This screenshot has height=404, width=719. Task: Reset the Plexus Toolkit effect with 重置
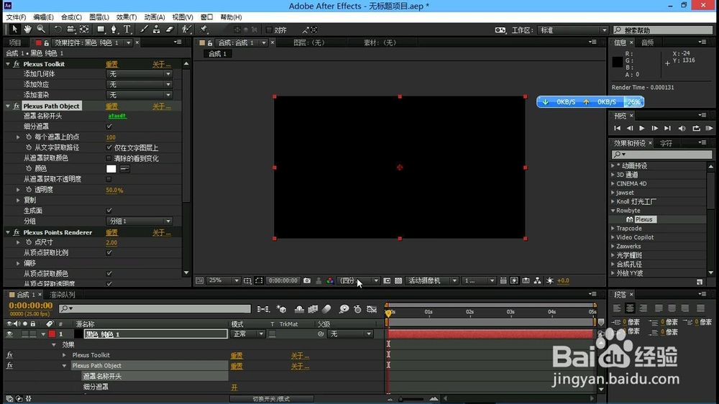pos(112,64)
